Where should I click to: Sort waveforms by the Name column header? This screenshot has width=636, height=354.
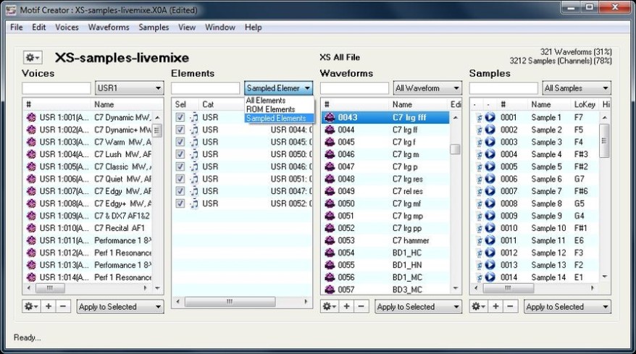pyautogui.click(x=418, y=104)
